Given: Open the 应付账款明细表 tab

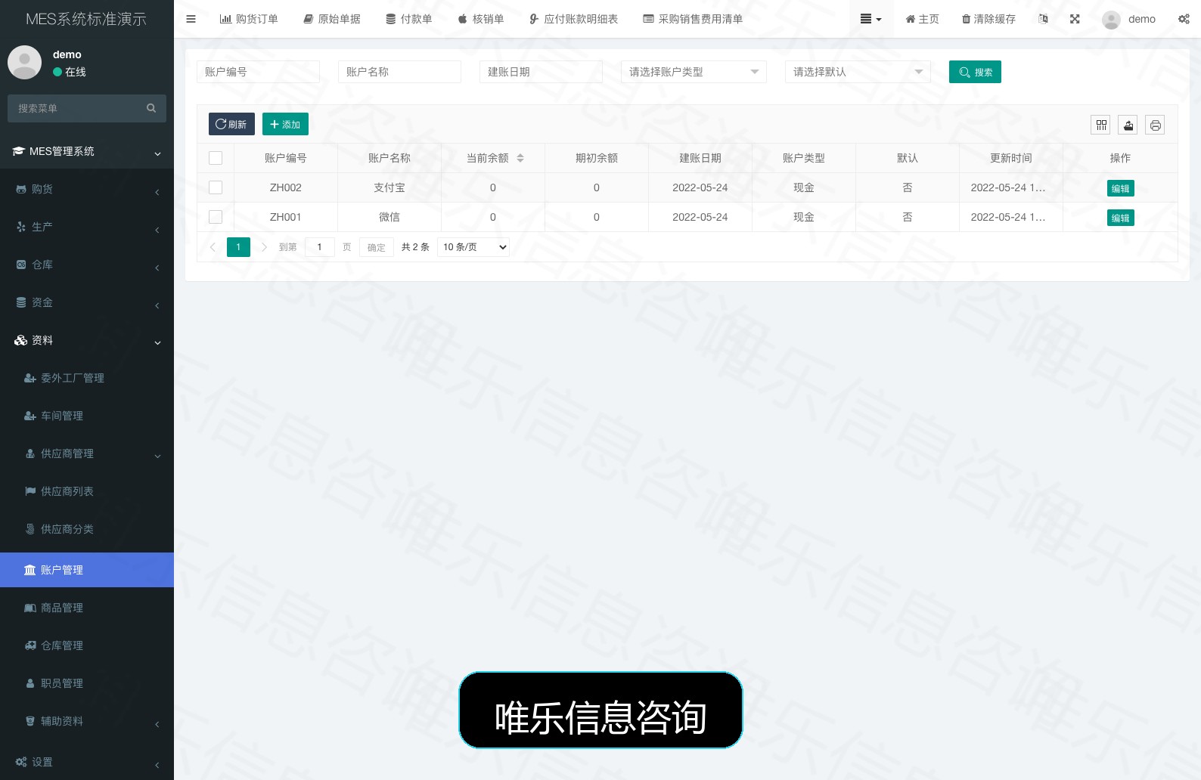Looking at the screenshot, I should point(573,19).
